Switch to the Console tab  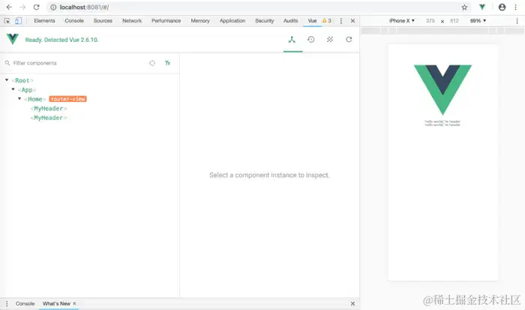coord(74,21)
